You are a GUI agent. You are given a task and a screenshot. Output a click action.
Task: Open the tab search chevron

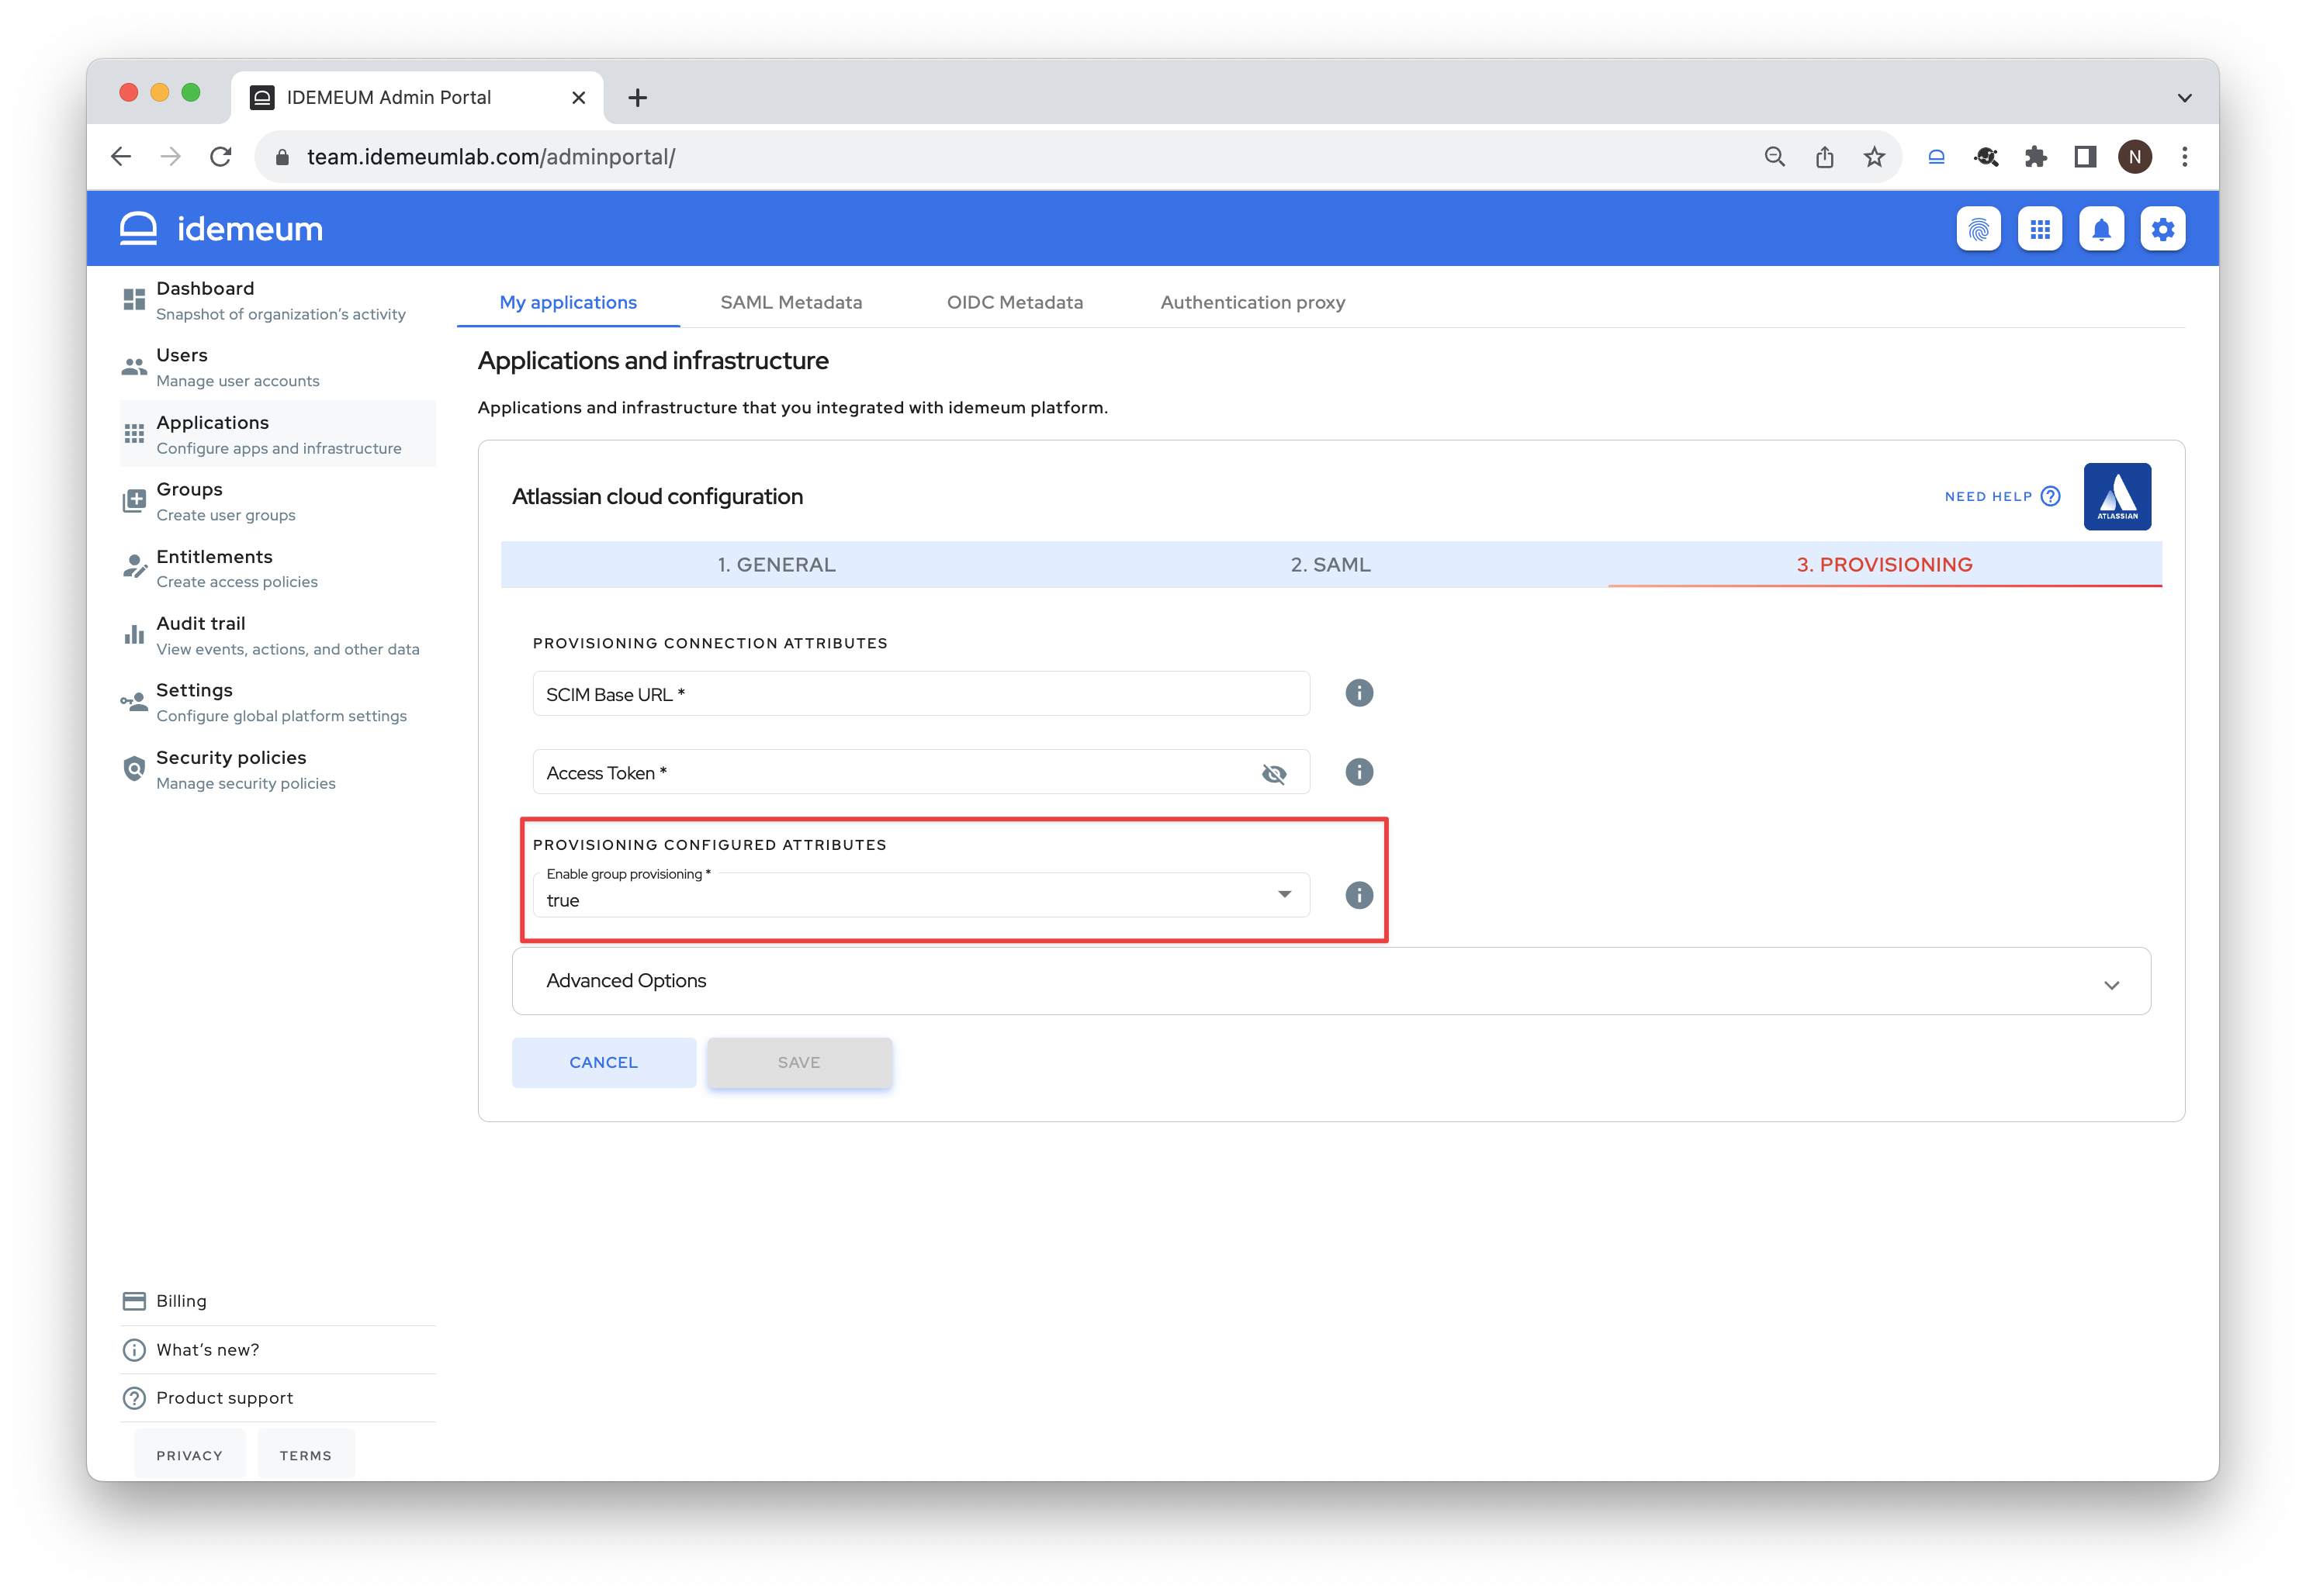pos(2185,98)
